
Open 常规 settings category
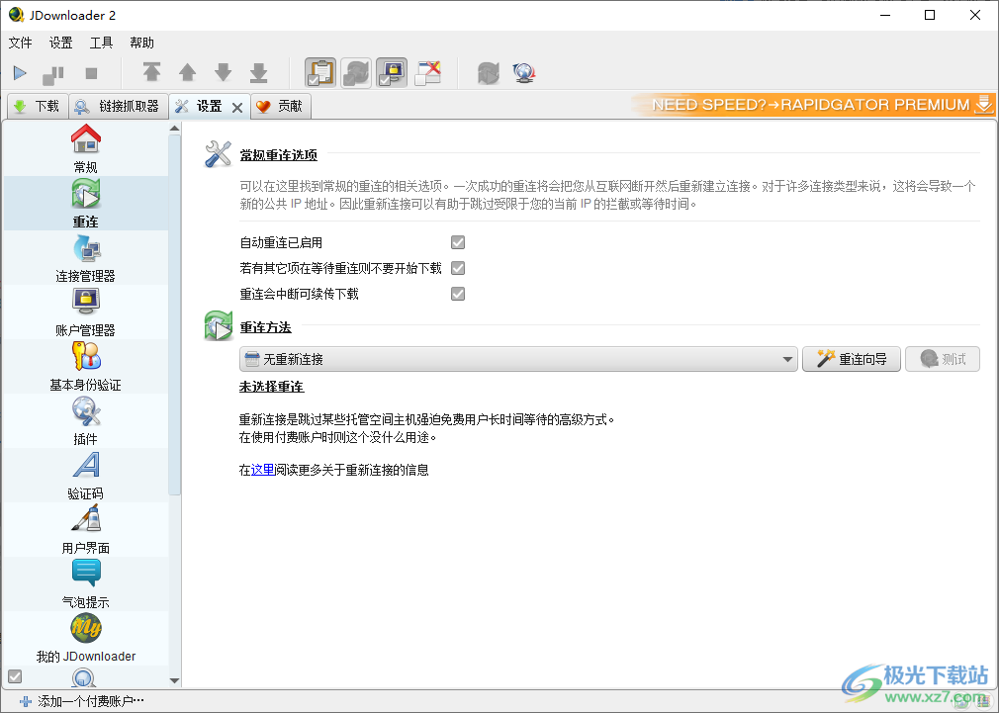coord(85,148)
